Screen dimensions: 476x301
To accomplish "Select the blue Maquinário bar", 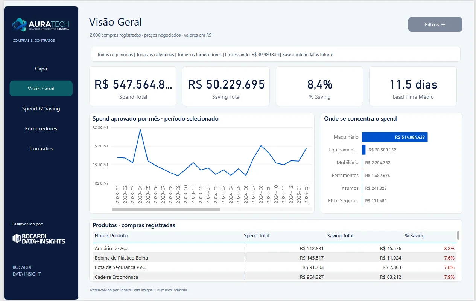I will (395, 137).
